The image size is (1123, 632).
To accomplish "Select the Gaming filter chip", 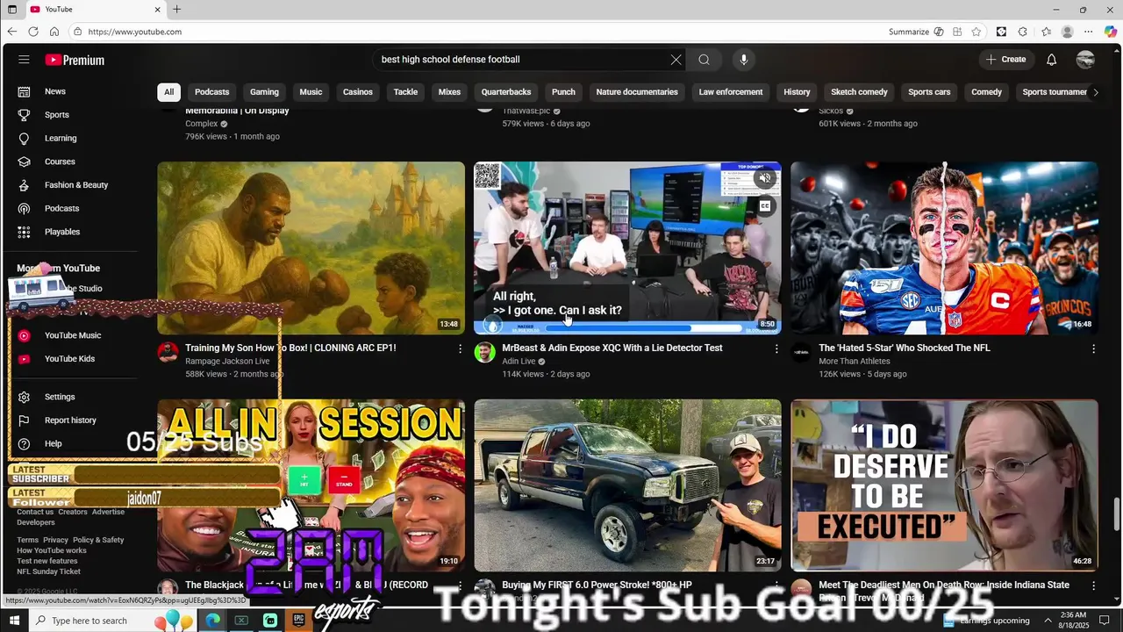I will coord(264,92).
